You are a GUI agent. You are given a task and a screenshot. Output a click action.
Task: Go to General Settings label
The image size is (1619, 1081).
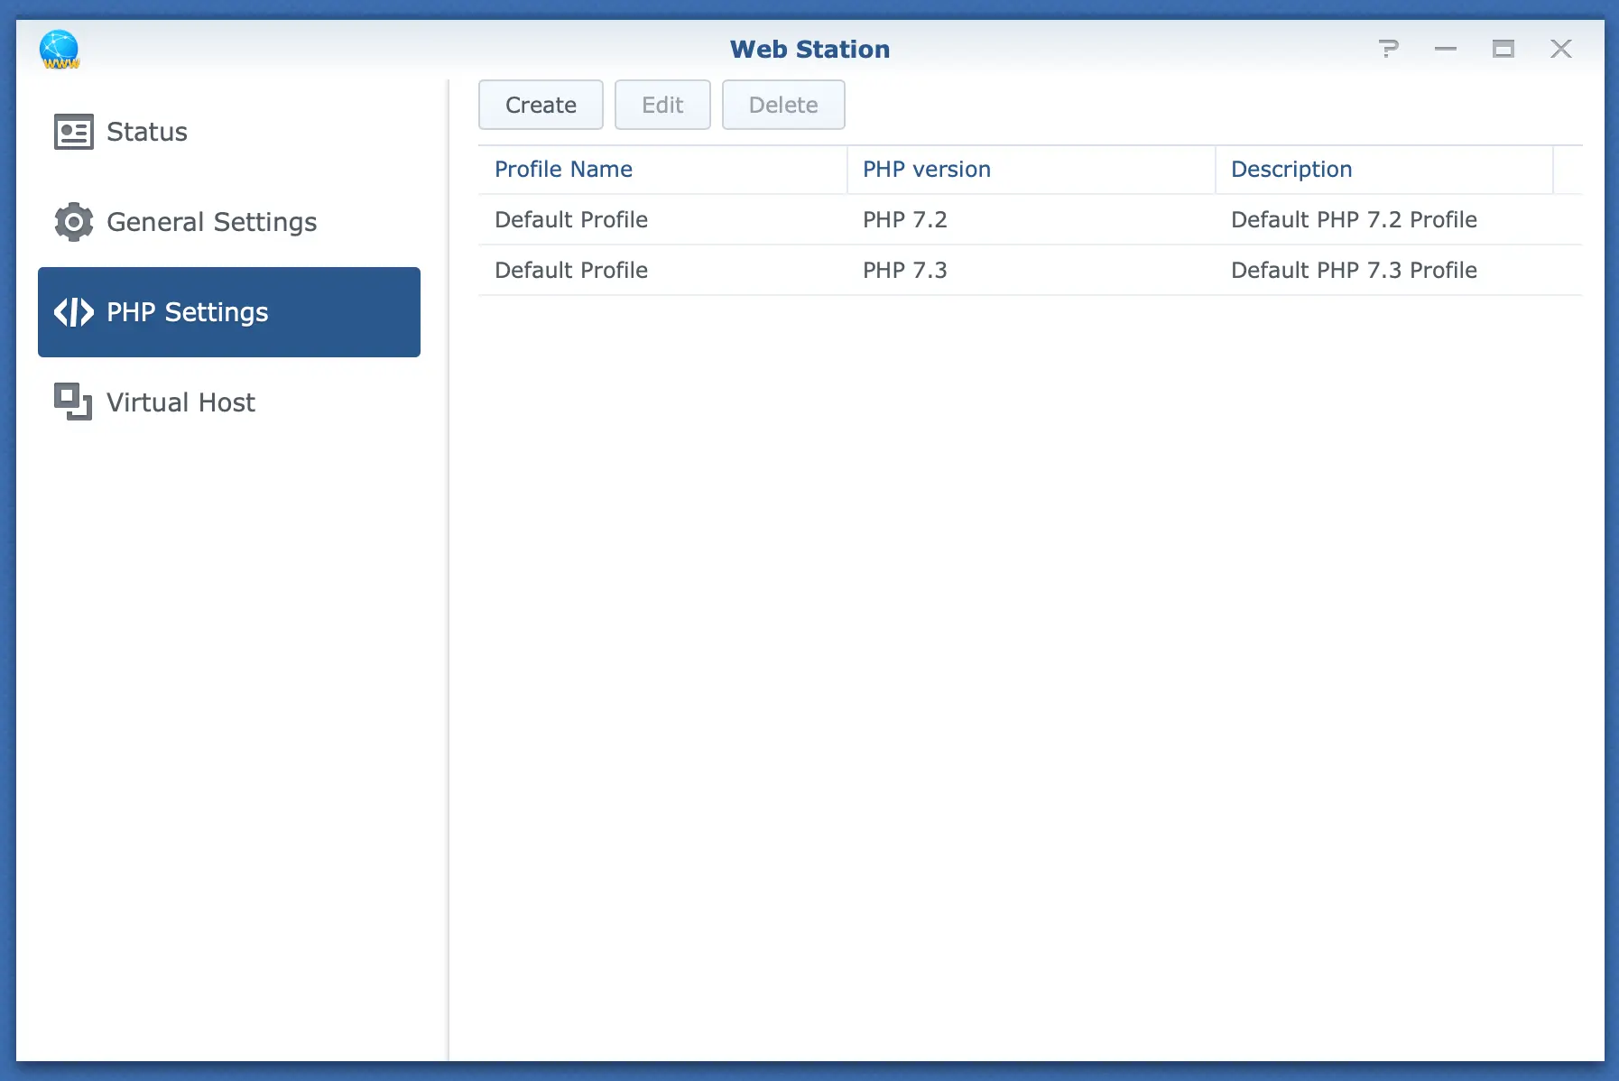pos(212,222)
